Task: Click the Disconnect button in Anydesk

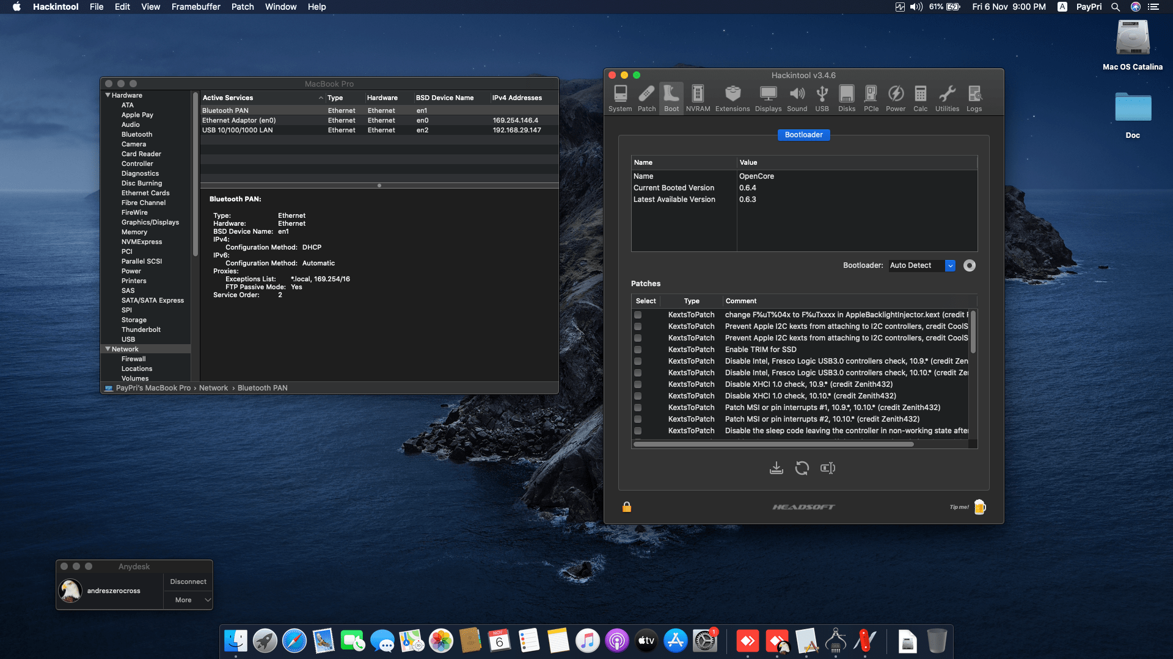Action: click(x=188, y=582)
